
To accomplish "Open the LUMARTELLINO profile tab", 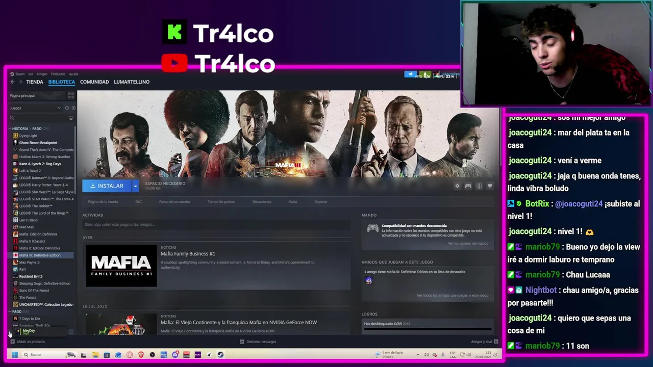I will pyautogui.click(x=132, y=82).
